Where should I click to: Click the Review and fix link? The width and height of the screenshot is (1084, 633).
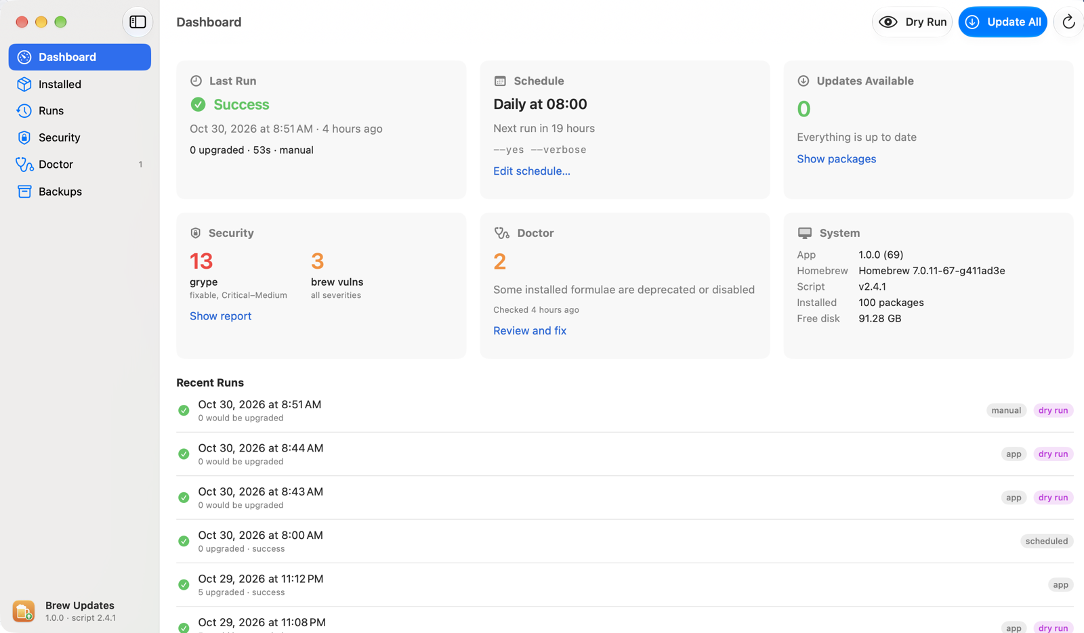pyautogui.click(x=530, y=331)
